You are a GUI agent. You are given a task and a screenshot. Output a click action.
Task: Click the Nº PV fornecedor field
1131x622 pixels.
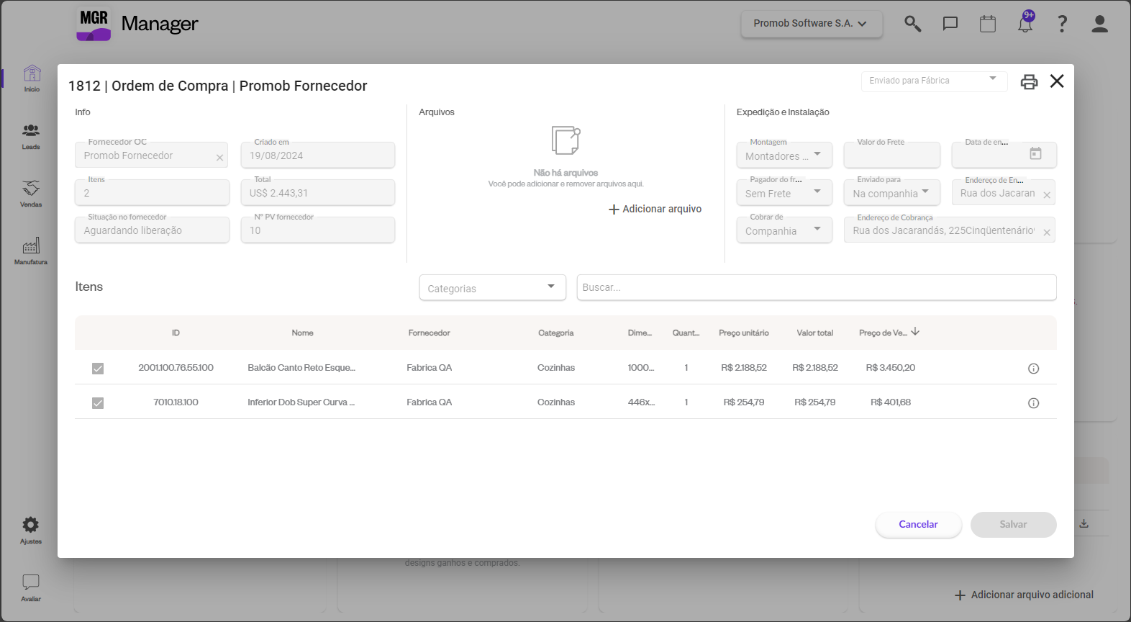[318, 230]
